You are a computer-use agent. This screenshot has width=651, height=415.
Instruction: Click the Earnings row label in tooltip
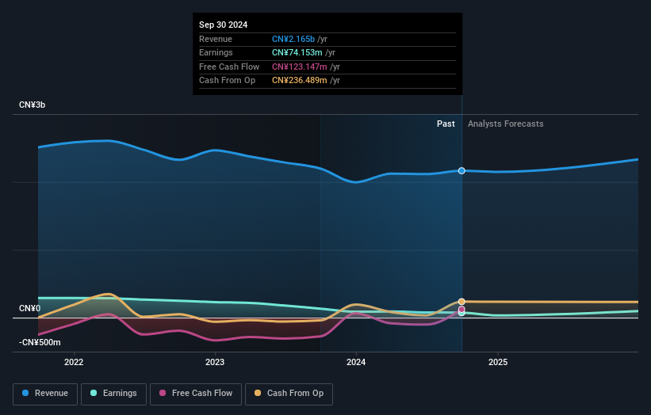216,52
